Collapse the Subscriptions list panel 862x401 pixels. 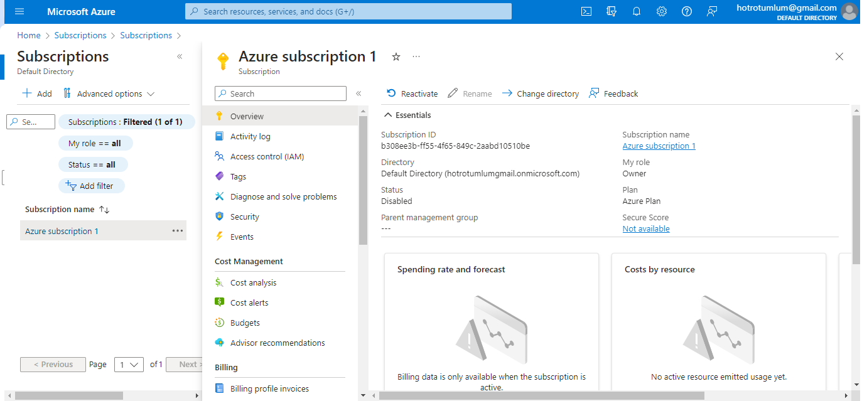coord(180,56)
